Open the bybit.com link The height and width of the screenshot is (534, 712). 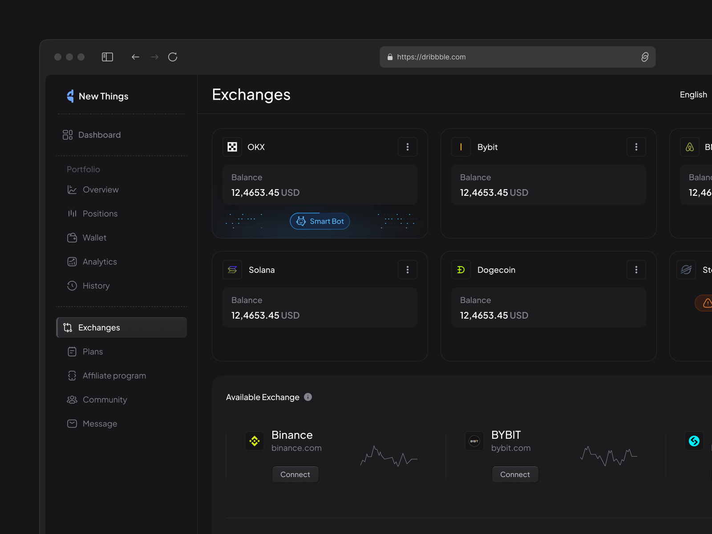click(511, 448)
